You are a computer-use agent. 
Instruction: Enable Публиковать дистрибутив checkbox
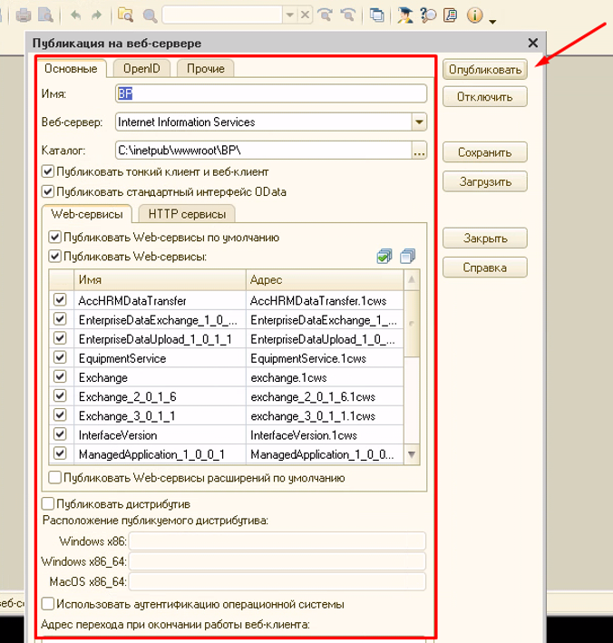tap(48, 503)
